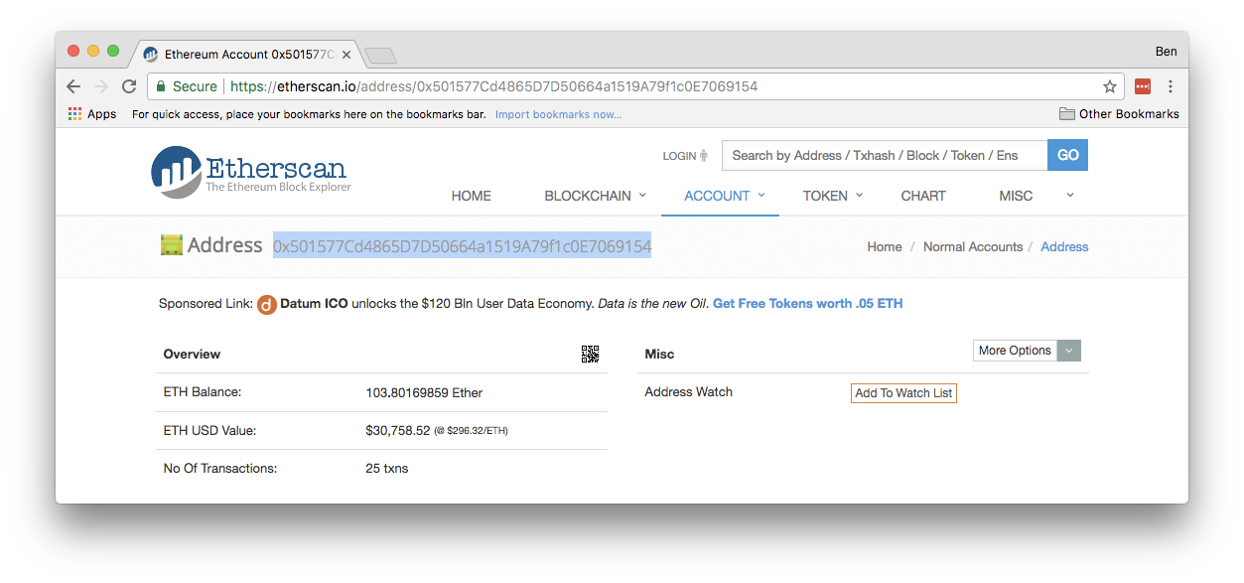This screenshot has width=1244, height=583.
Task: Expand the Token menu dropdown
Action: (x=832, y=196)
